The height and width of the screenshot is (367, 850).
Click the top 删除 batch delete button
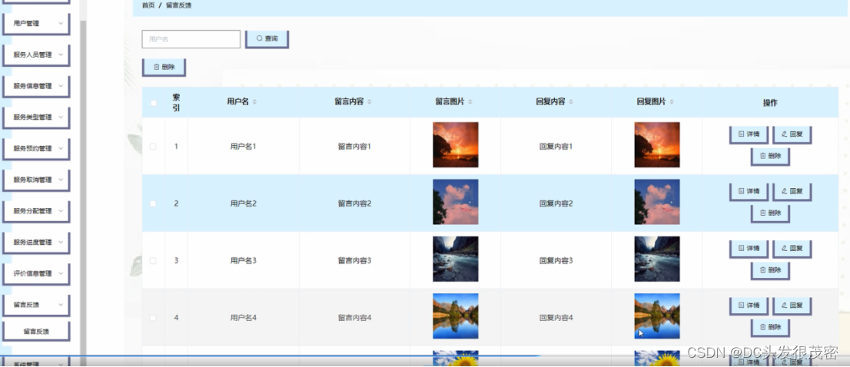[164, 67]
